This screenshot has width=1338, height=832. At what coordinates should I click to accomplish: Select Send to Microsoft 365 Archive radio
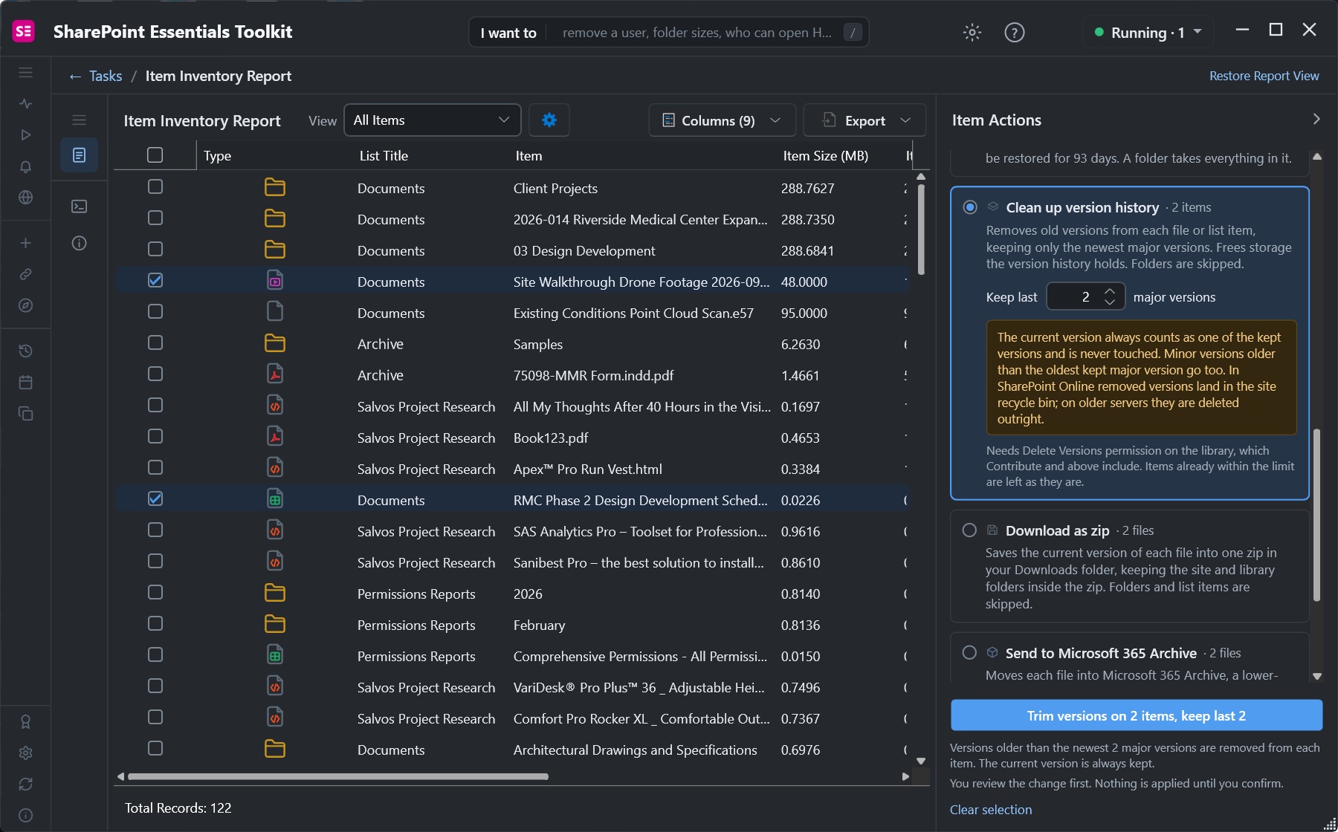tap(969, 653)
